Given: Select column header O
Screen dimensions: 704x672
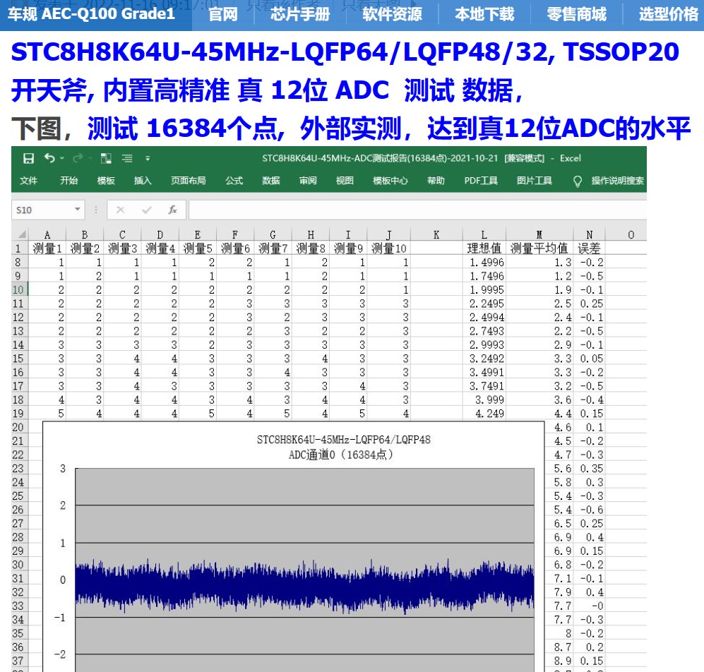Looking at the screenshot, I should (631, 235).
